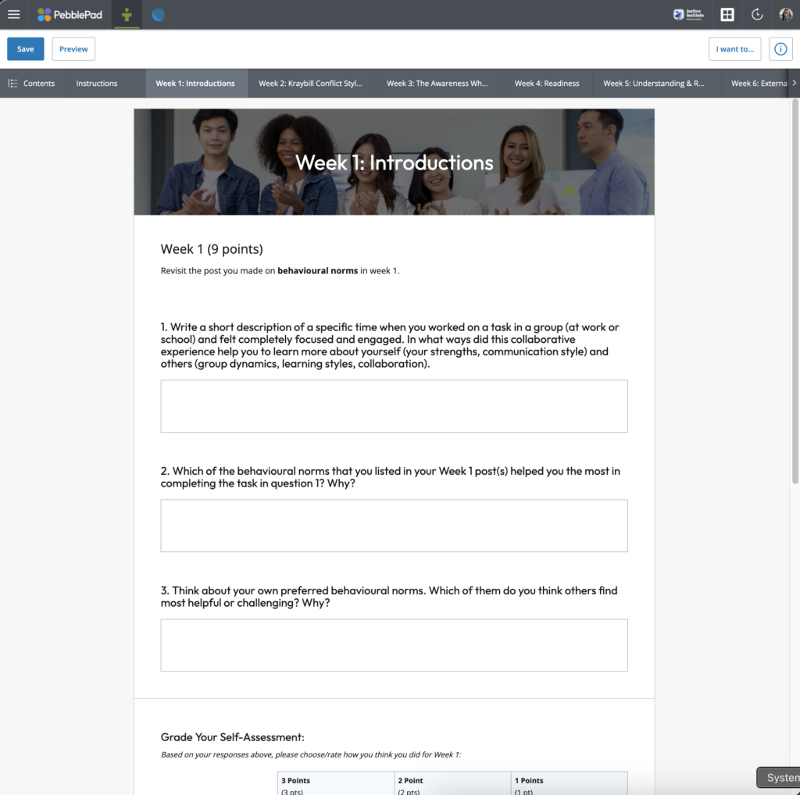Open the 'I want to...' menu
The image size is (800, 795).
pos(734,49)
